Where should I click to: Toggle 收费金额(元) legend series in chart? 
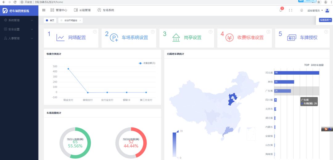147,63
